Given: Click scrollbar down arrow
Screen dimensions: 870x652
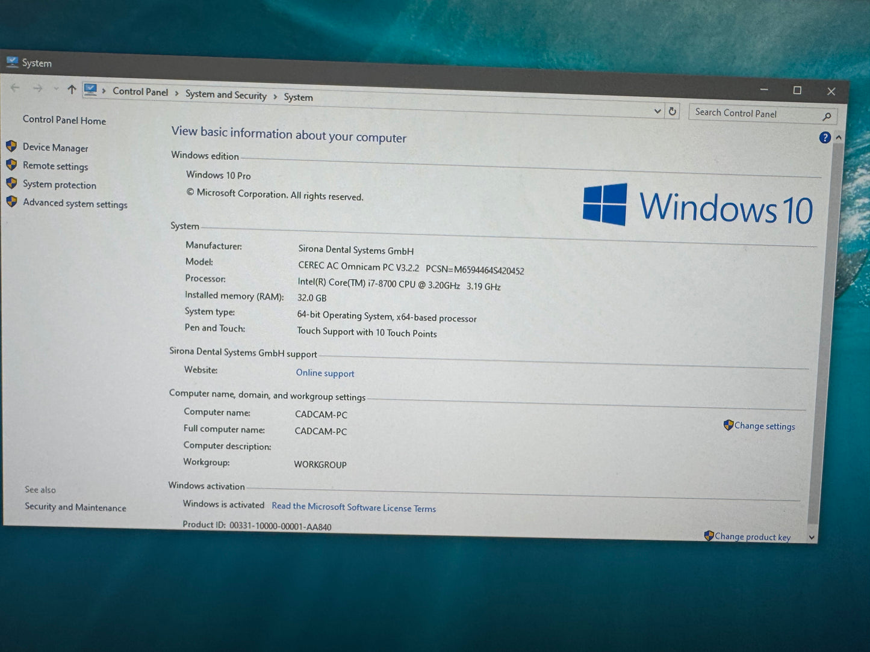Looking at the screenshot, I should (812, 537).
